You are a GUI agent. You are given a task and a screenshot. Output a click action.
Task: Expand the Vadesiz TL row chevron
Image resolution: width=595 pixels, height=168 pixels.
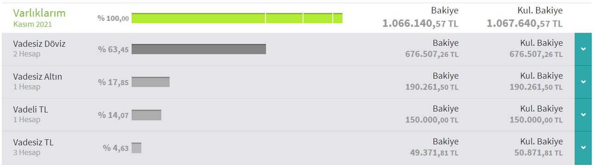pos(583,148)
